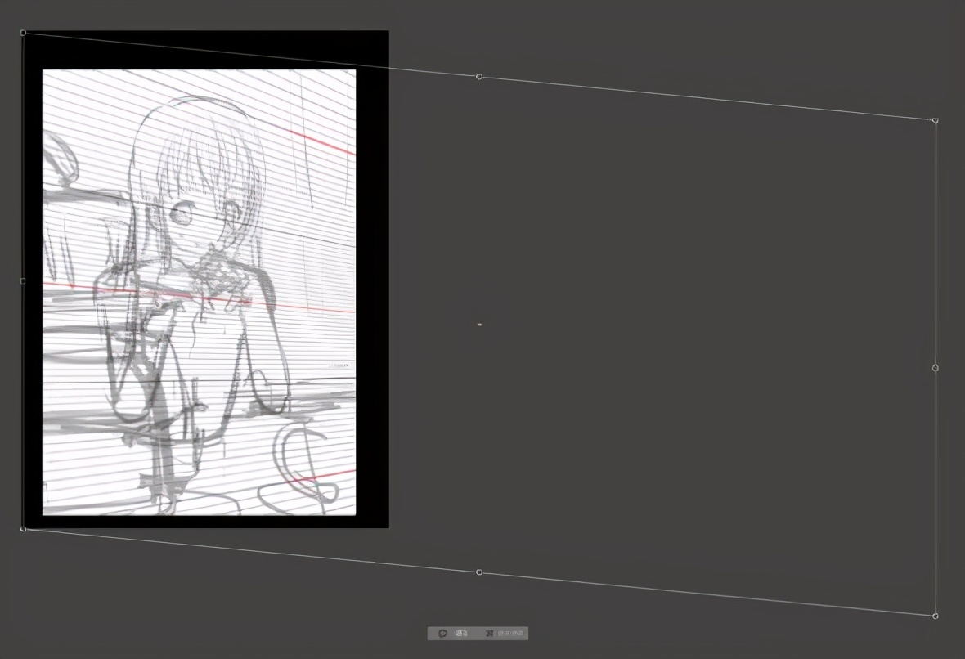Screen dimensions: 965x659
Task: Click the bottom-center edge transform handle
Action: click(x=479, y=572)
